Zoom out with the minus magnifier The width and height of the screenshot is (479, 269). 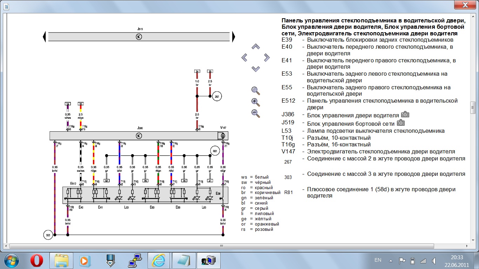tap(256, 113)
